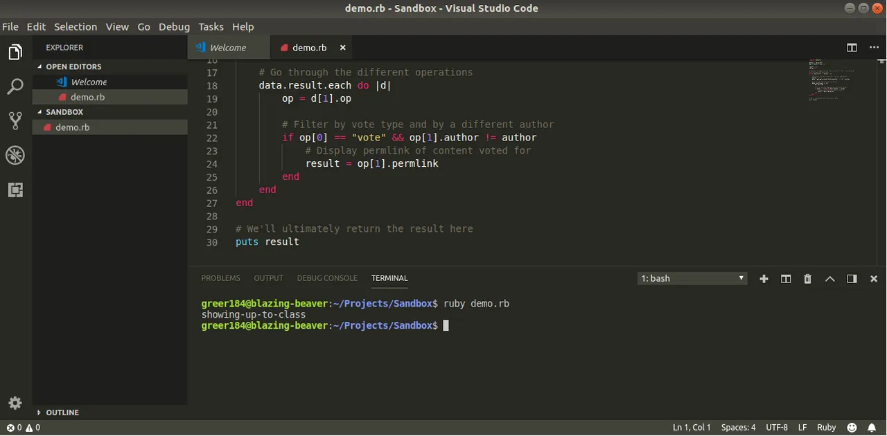887x436 pixels.
Task: Split the editor to the side
Action: (852, 48)
